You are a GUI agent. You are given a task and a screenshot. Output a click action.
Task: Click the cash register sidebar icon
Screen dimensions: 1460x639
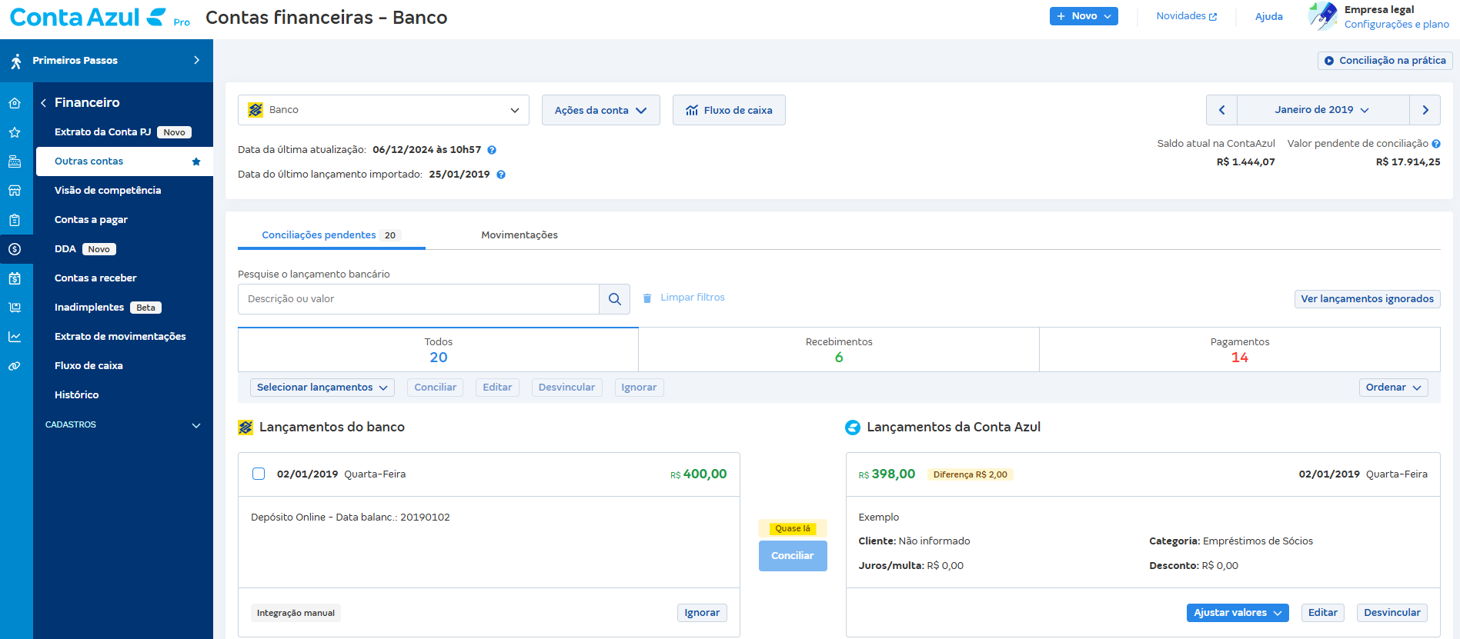(x=15, y=161)
